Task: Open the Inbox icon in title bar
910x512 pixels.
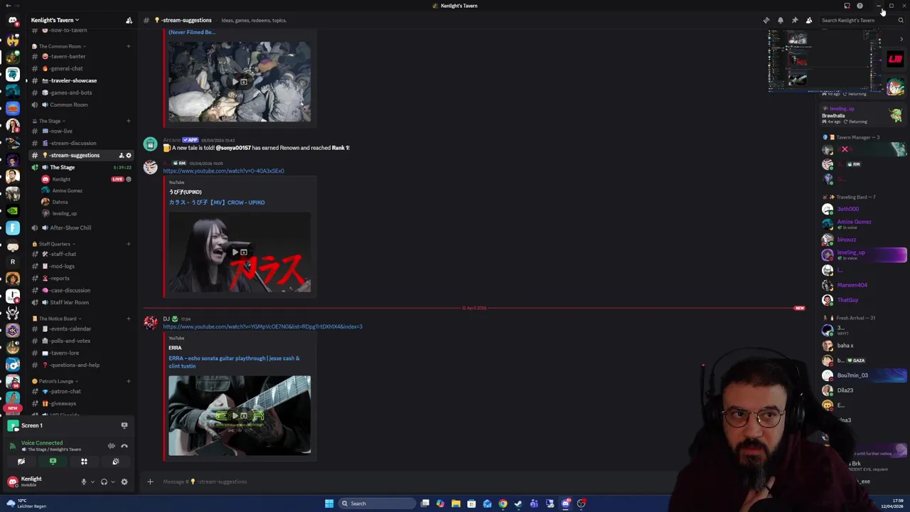Action: pos(847,6)
